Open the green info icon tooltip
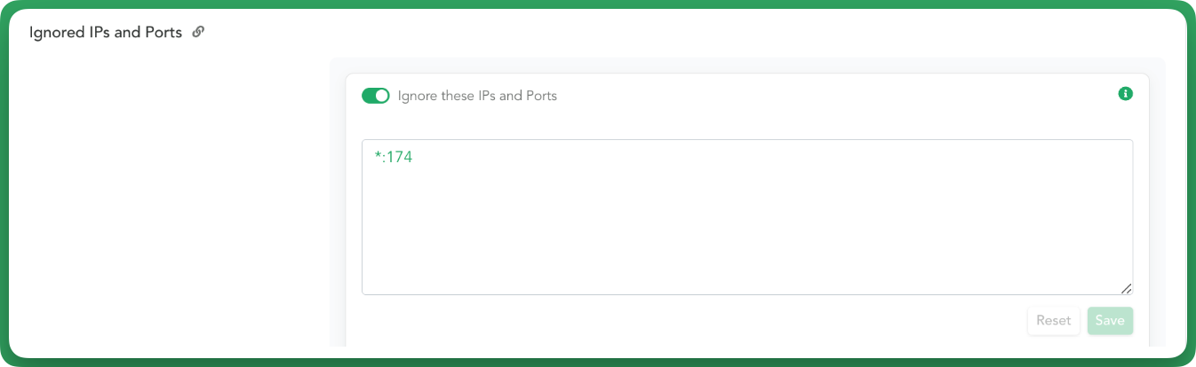Viewport: 1196px width, 367px height. click(x=1125, y=93)
